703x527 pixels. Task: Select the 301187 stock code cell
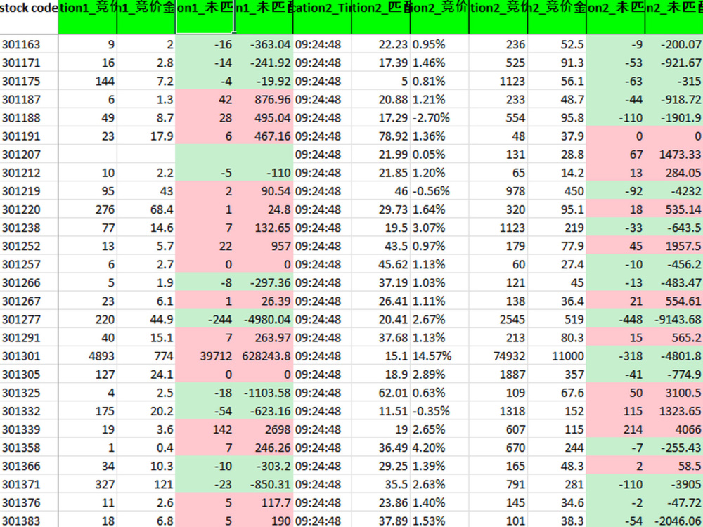[29, 100]
